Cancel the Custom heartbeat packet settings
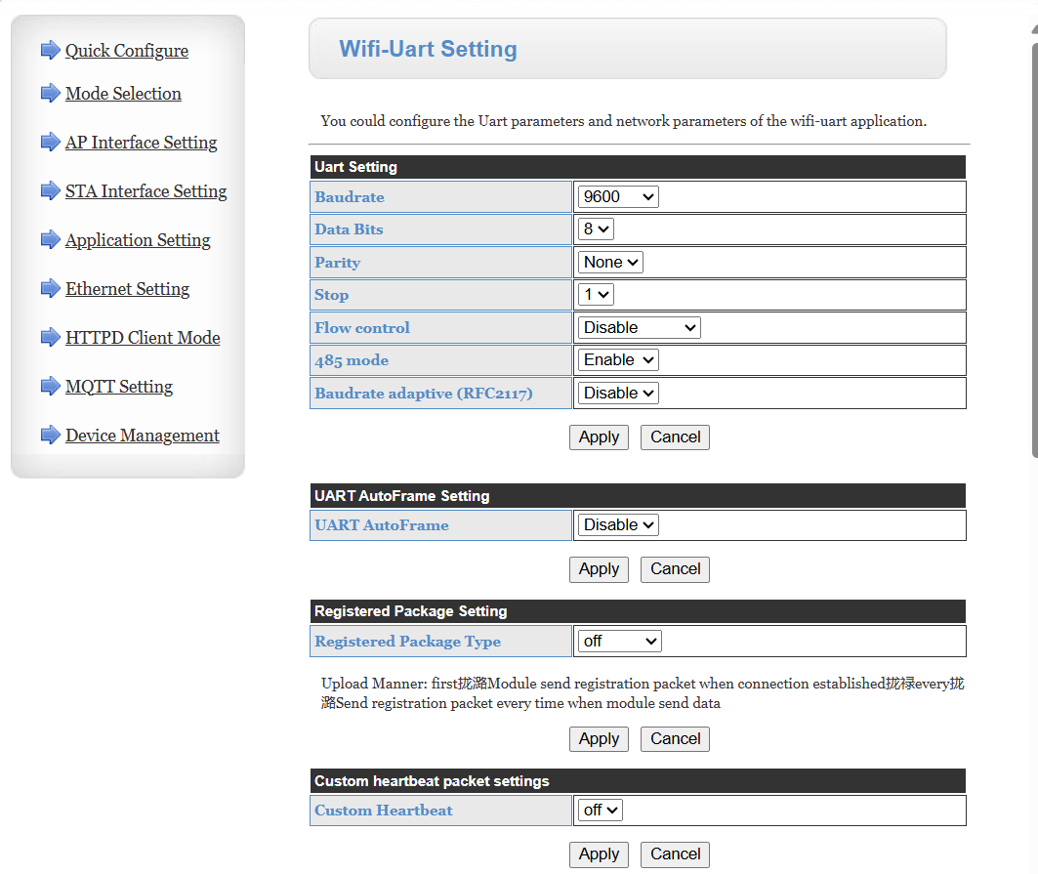Viewport: 1038px width, 874px height. coord(675,854)
